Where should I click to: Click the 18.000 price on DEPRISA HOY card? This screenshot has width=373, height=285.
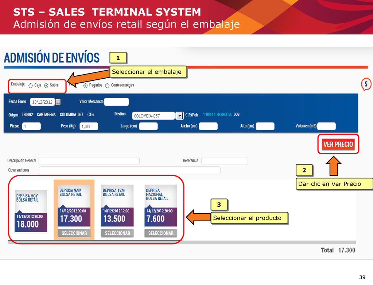click(x=28, y=224)
